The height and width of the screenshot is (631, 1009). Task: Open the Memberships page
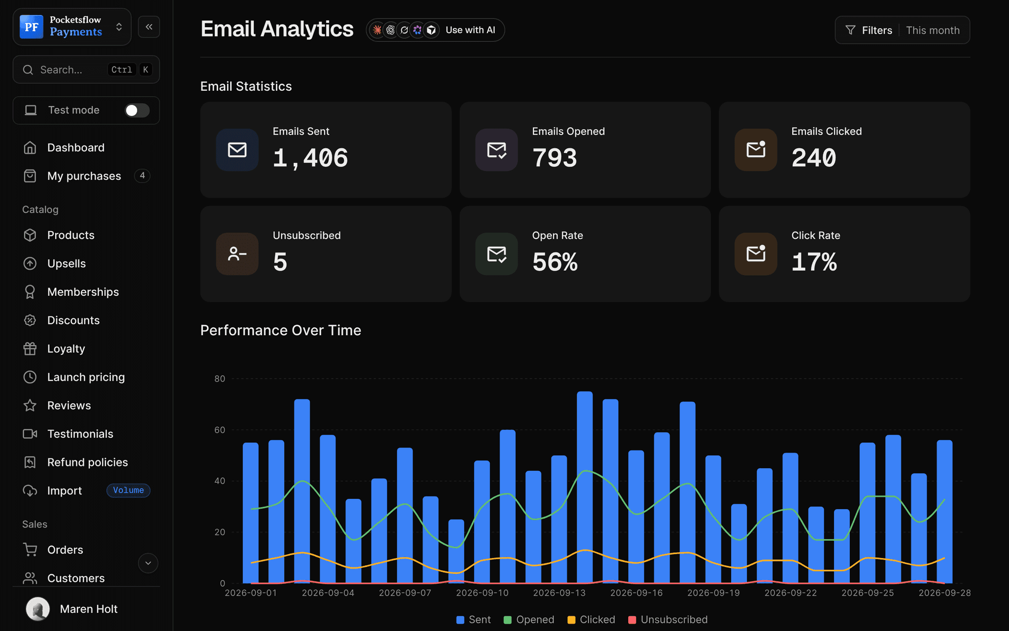pos(83,292)
